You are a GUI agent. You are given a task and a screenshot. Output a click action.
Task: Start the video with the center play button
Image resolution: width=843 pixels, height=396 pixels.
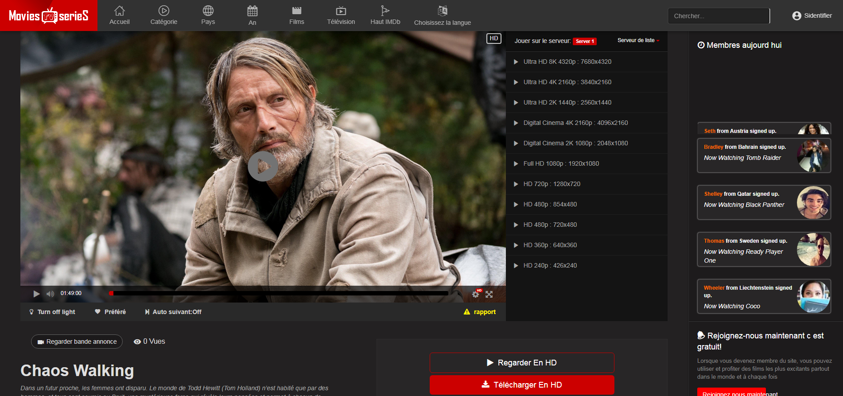tap(263, 167)
